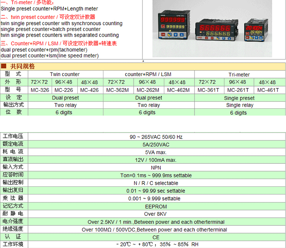Click model number MC-226
Viewport: 286px width, 248px height.
(64, 90)
